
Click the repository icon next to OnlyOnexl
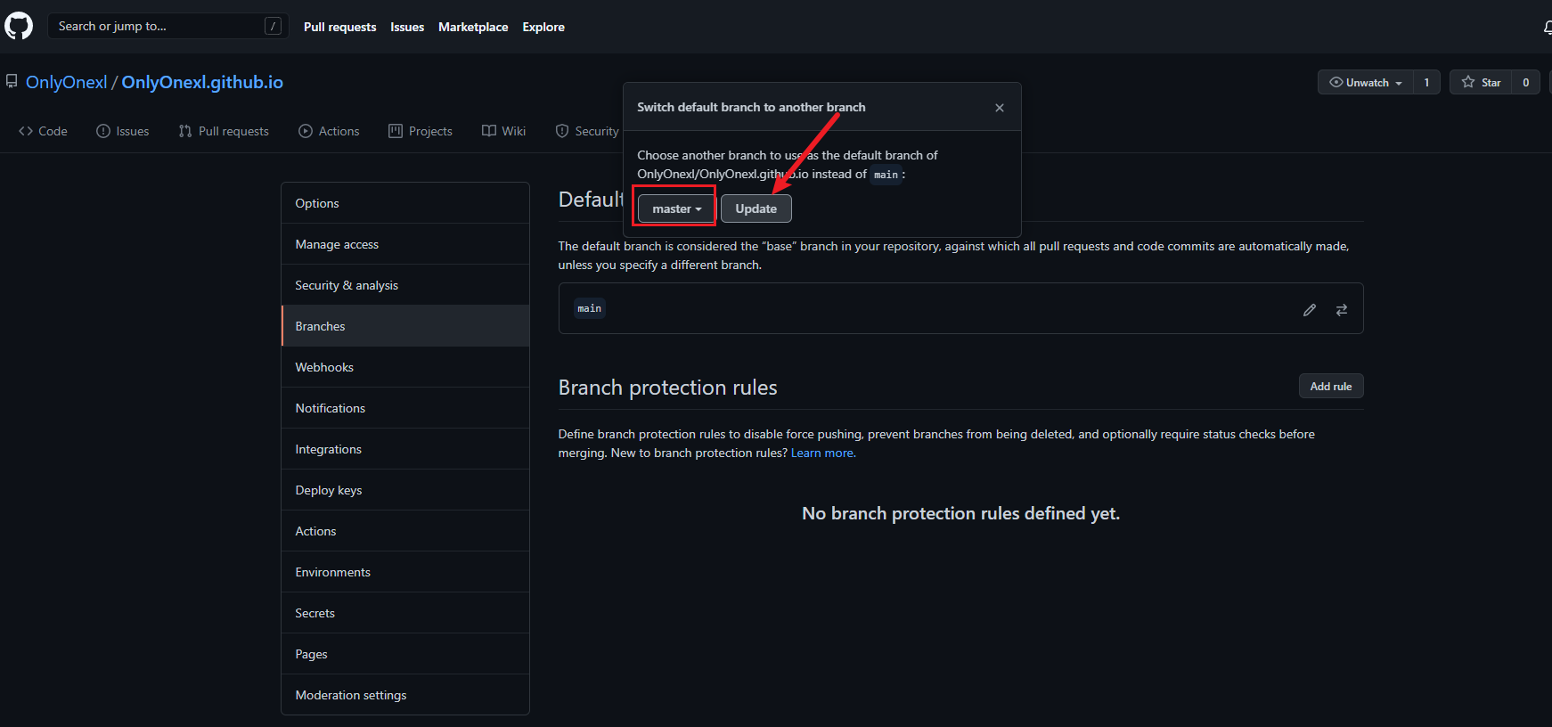(x=12, y=81)
